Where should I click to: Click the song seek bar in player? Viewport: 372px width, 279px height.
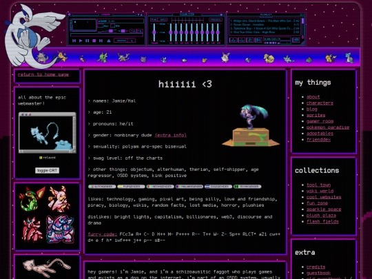coord(107,35)
